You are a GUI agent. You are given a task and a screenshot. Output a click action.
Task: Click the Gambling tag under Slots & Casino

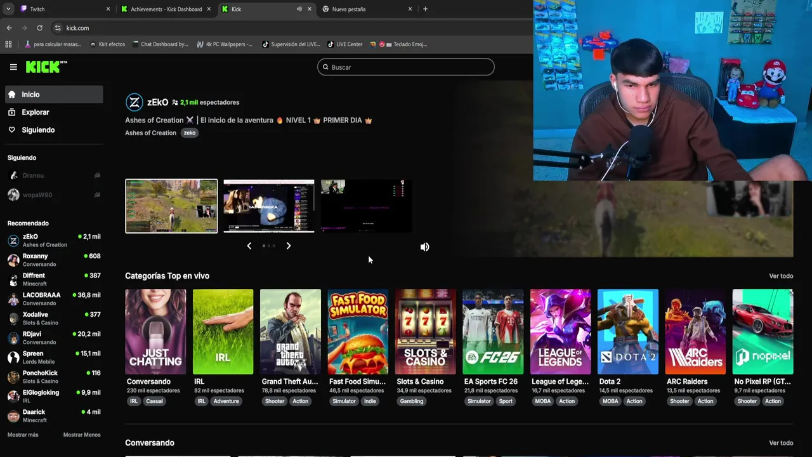click(x=412, y=401)
